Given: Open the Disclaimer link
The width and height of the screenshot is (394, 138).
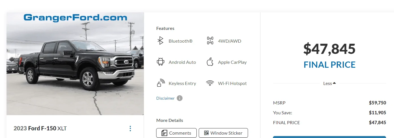Looking at the screenshot, I should tap(166, 98).
